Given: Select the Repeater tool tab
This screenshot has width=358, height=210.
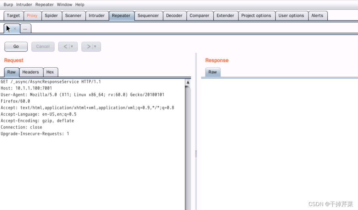Looking at the screenshot, I should 121,16.
